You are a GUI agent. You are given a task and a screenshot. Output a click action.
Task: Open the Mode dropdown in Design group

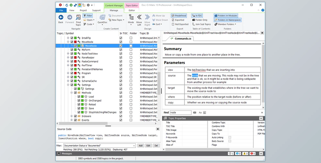tap(131, 20)
